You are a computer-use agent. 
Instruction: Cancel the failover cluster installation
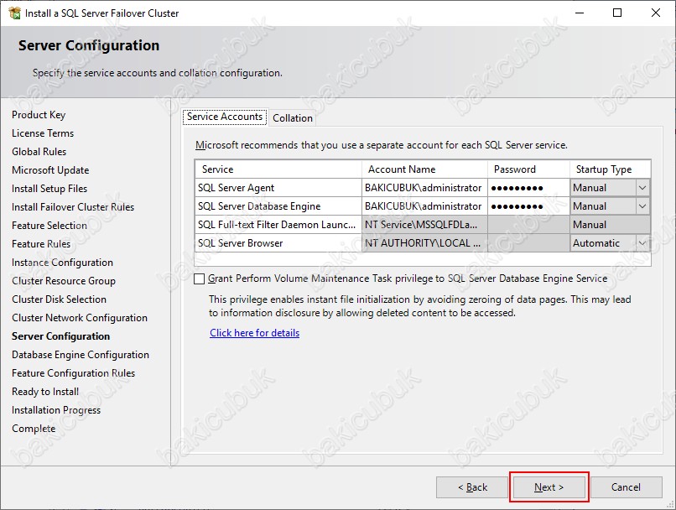coord(626,487)
